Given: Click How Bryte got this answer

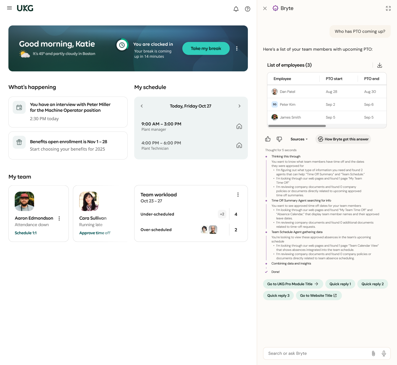Looking at the screenshot, I should [x=343, y=139].
